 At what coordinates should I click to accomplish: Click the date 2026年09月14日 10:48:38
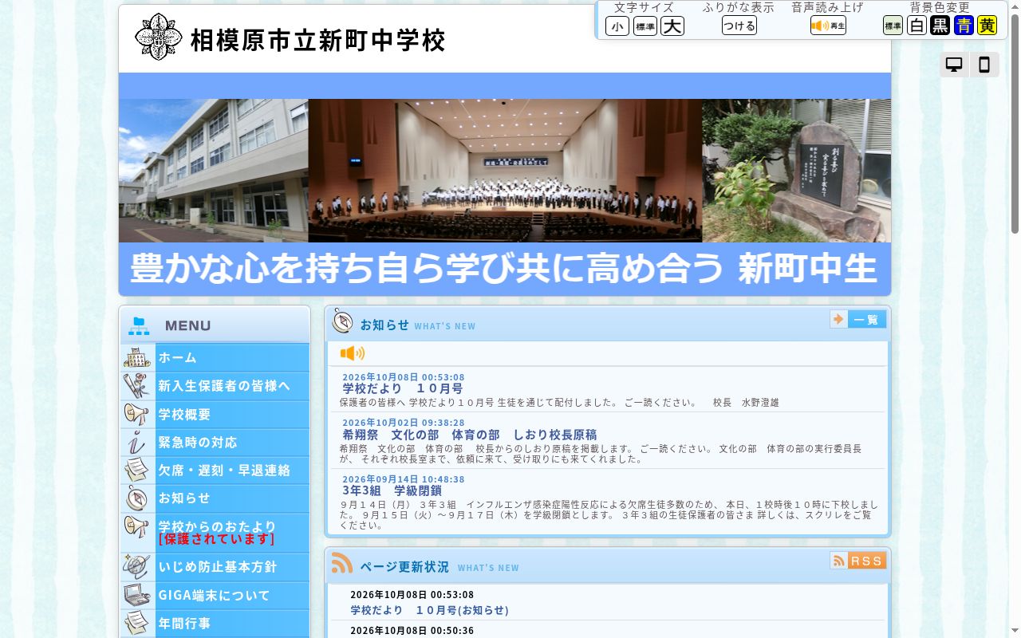pos(404,479)
